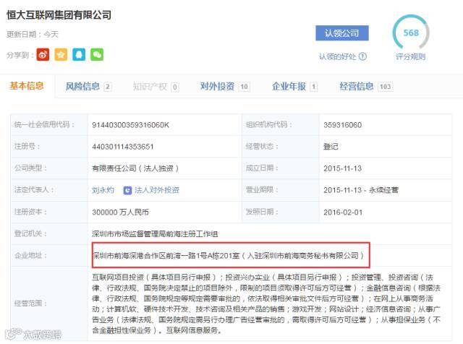Click registration number 440301114353651
Image resolution: width=463 pixels, height=344 pixels.
[x=123, y=147]
